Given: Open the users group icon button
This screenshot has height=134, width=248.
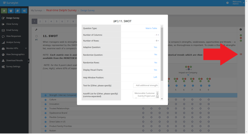Looking at the screenshot, I should (x=11, y=11).
